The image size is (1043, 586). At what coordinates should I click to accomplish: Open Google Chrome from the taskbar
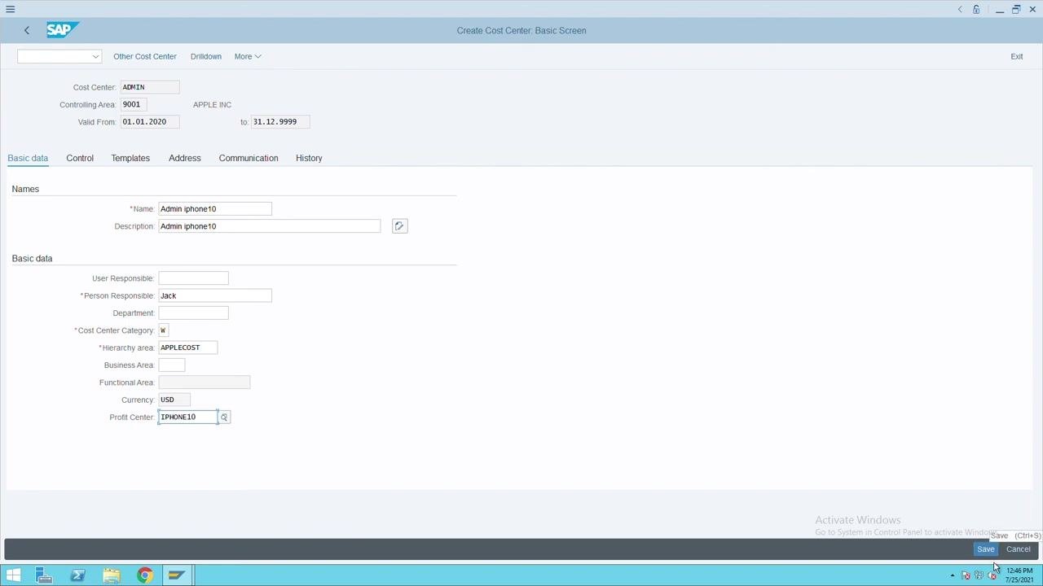coord(144,575)
